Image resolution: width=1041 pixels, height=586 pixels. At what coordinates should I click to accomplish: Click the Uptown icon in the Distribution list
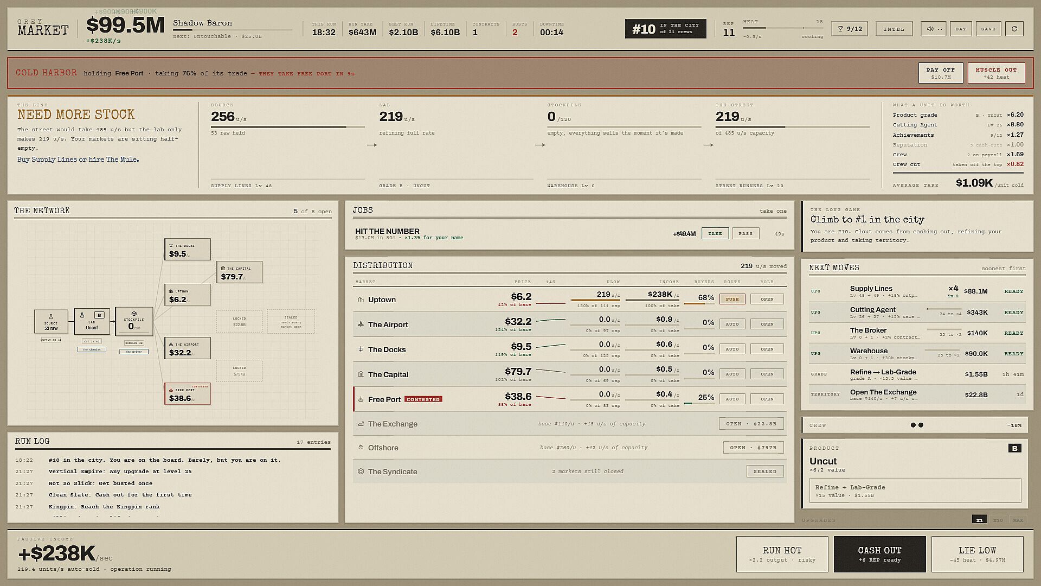pos(361,300)
